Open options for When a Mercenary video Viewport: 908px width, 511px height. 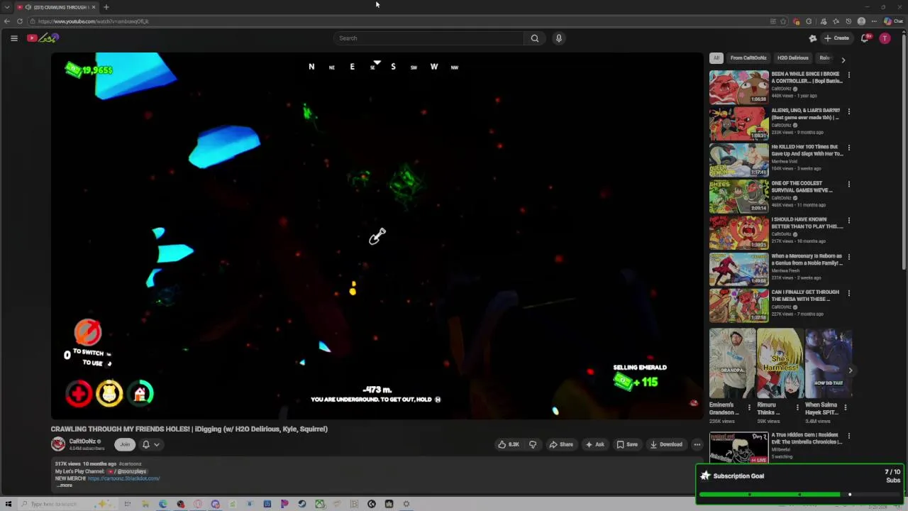pos(848,257)
